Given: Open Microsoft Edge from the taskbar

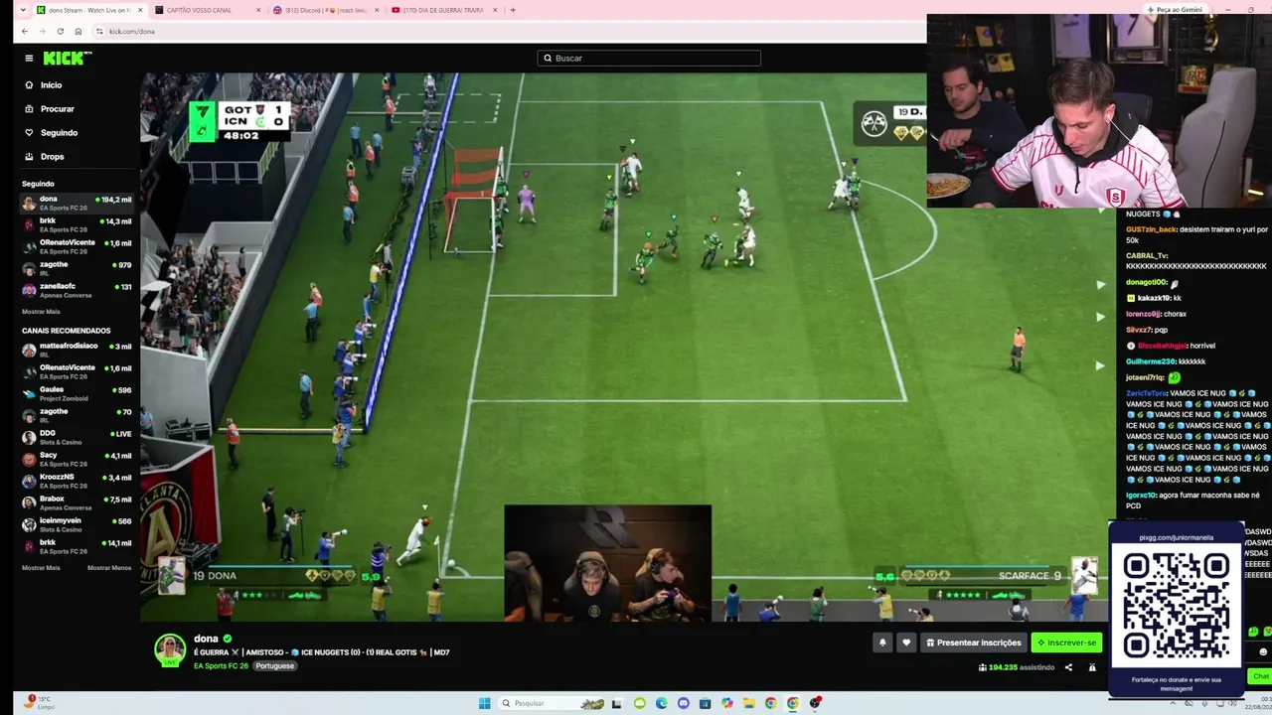Looking at the screenshot, I should coord(661,703).
